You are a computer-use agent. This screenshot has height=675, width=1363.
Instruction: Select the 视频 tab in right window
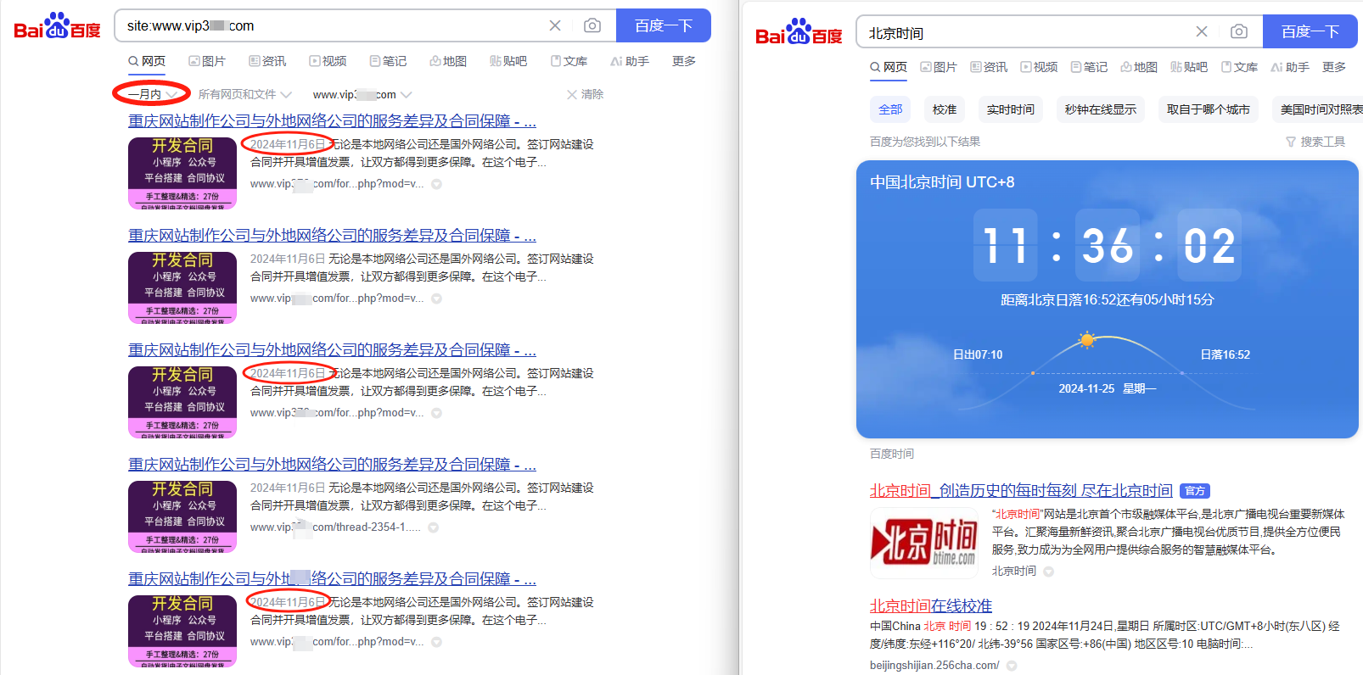coord(1039,67)
